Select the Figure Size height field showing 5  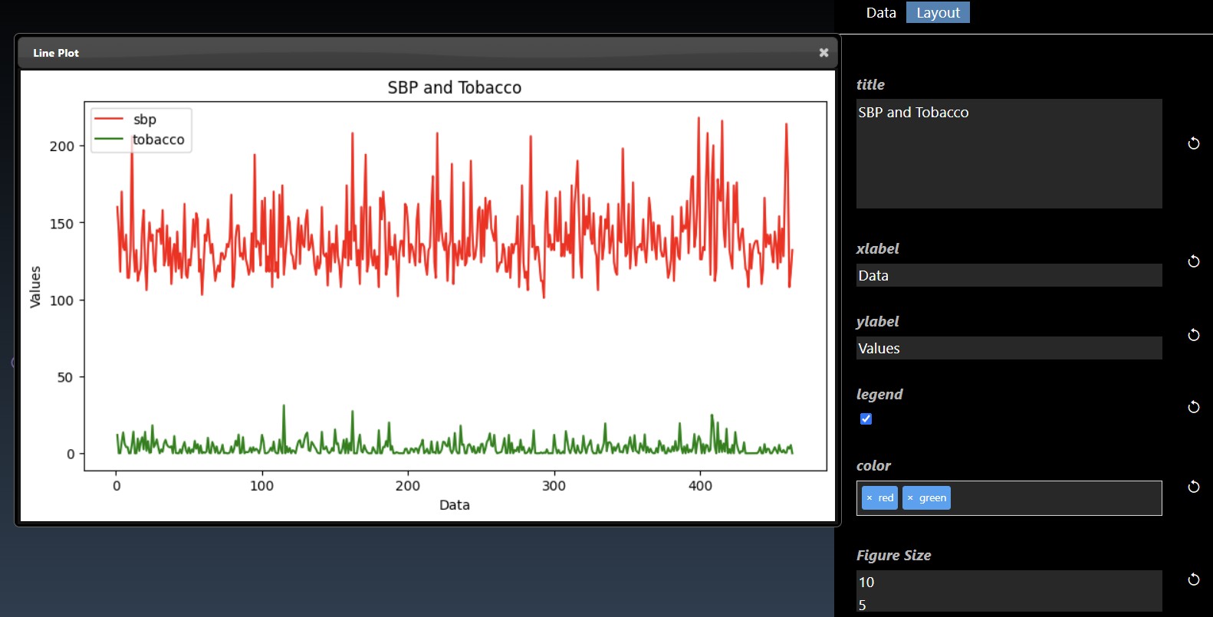click(1008, 604)
